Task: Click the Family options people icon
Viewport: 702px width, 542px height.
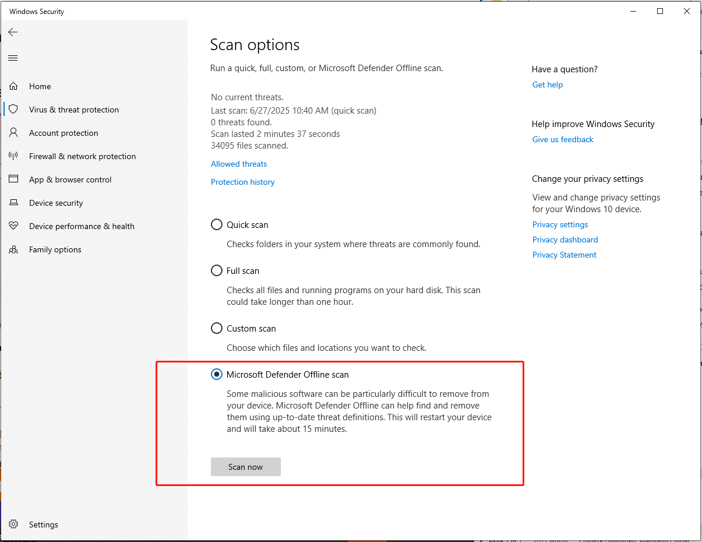Action: click(x=13, y=249)
